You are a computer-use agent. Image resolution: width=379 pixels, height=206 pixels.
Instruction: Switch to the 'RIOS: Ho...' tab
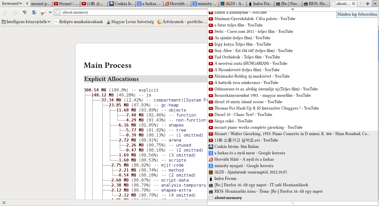click(316, 4)
